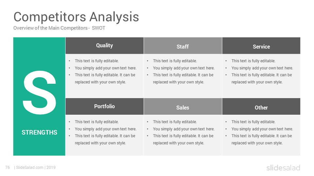Click the Sales header cell
The image size is (314, 176).
183,106
